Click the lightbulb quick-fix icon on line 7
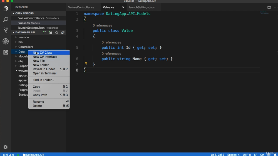The image size is (278, 156). (86, 63)
